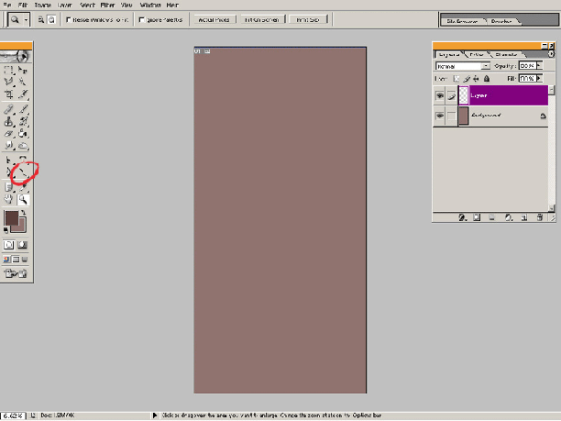Hide the top Layer 1 eye icon

pos(440,95)
